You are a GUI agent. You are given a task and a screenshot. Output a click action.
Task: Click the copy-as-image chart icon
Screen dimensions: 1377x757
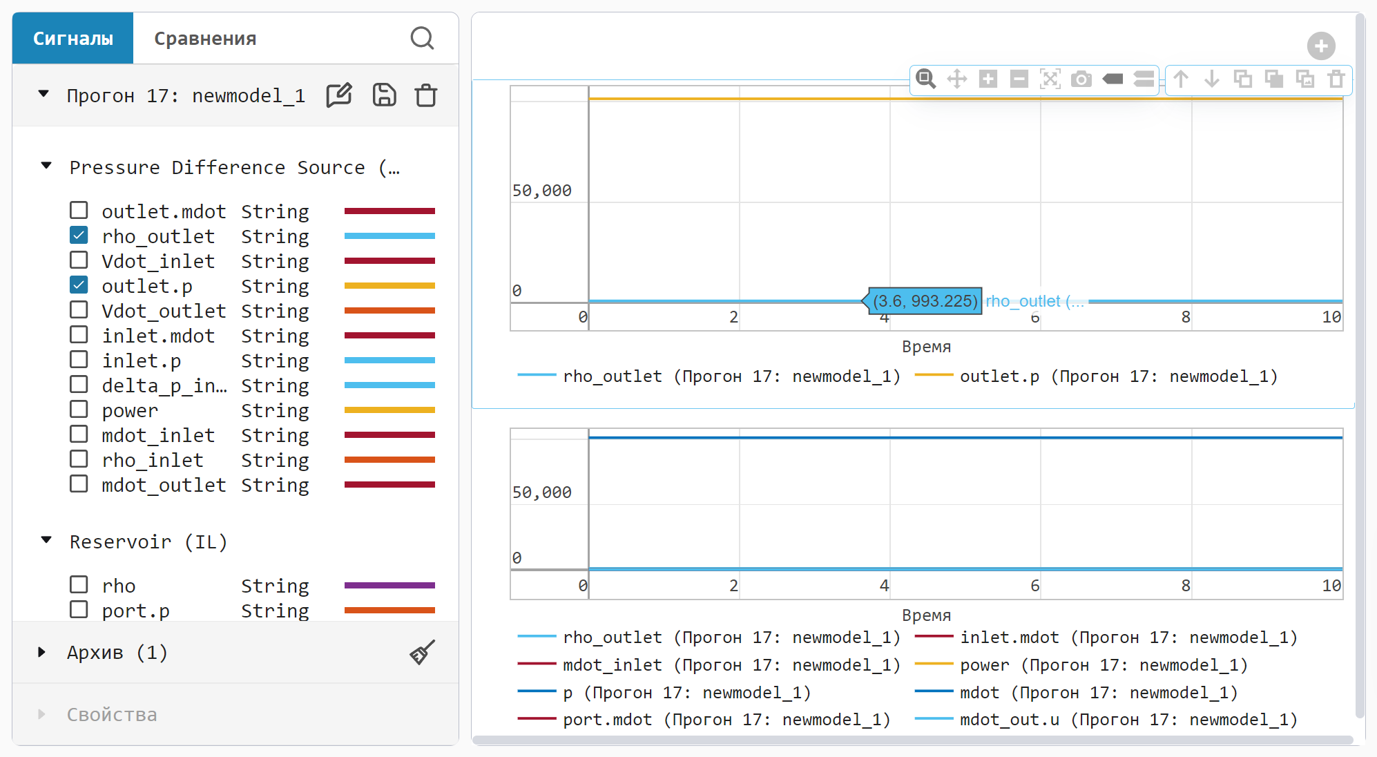coord(1305,79)
